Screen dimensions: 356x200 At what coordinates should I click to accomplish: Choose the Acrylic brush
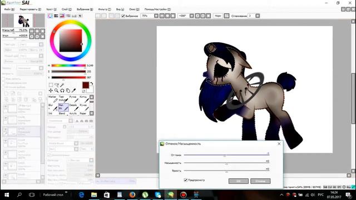(x=73, y=113)
